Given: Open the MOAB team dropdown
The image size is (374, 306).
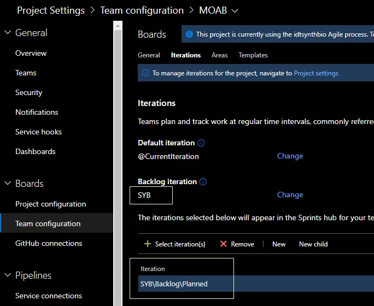Looking at the screenshot, I should tap(235, 11).
